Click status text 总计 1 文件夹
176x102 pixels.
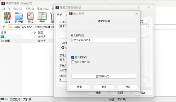tap(117, 99)
